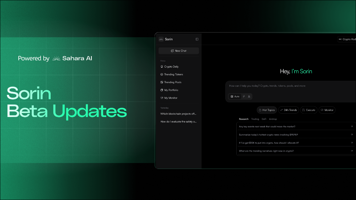Click arrow icon on 'Any key events' row

click(x=352, y=126)
